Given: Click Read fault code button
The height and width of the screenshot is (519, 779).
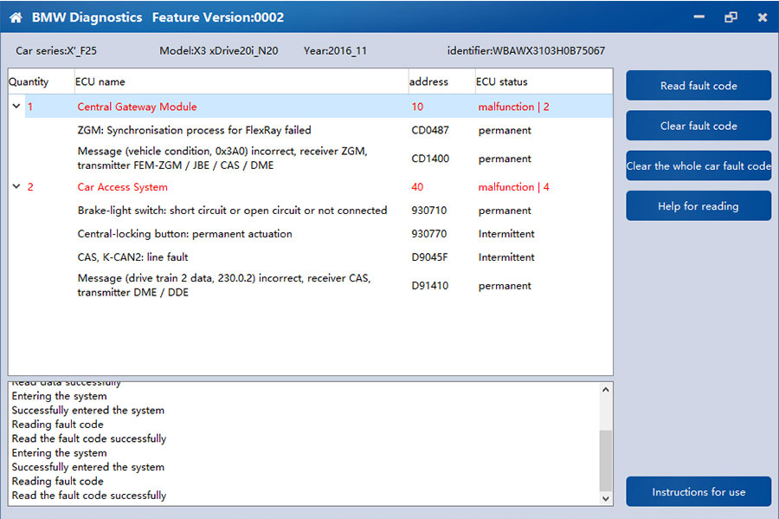Looking at the screenshot, I should [x=699, y=86].
